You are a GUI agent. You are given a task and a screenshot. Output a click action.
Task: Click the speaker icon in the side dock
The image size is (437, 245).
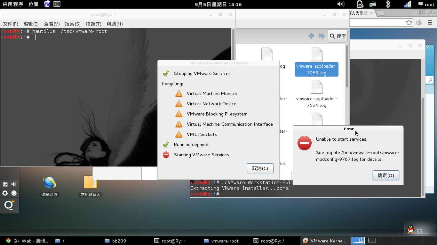pos(14,184)
